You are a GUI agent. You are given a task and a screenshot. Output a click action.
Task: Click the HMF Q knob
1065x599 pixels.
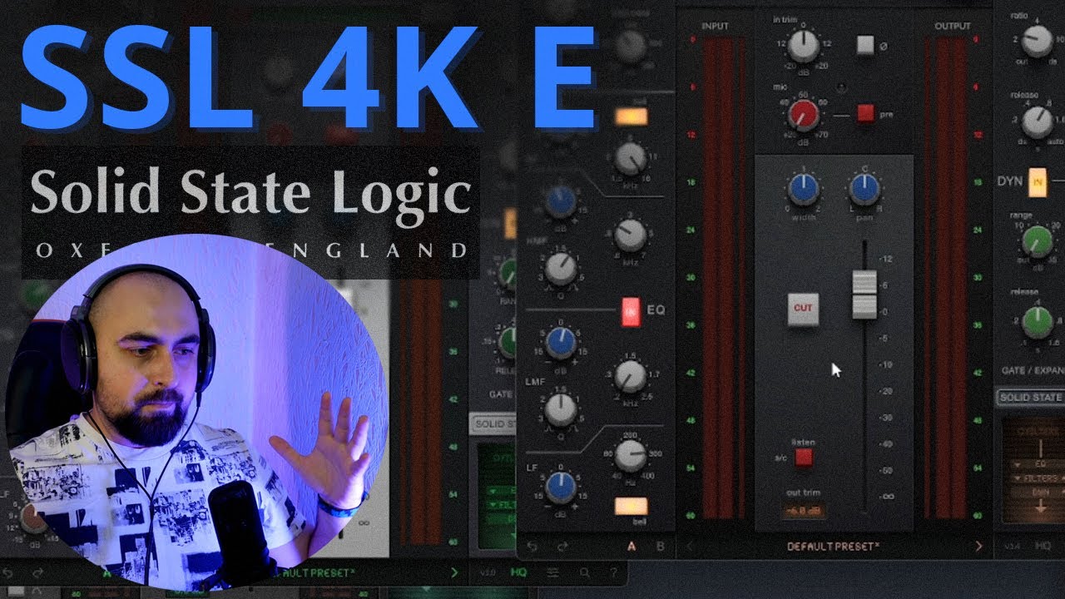(562, 268)
